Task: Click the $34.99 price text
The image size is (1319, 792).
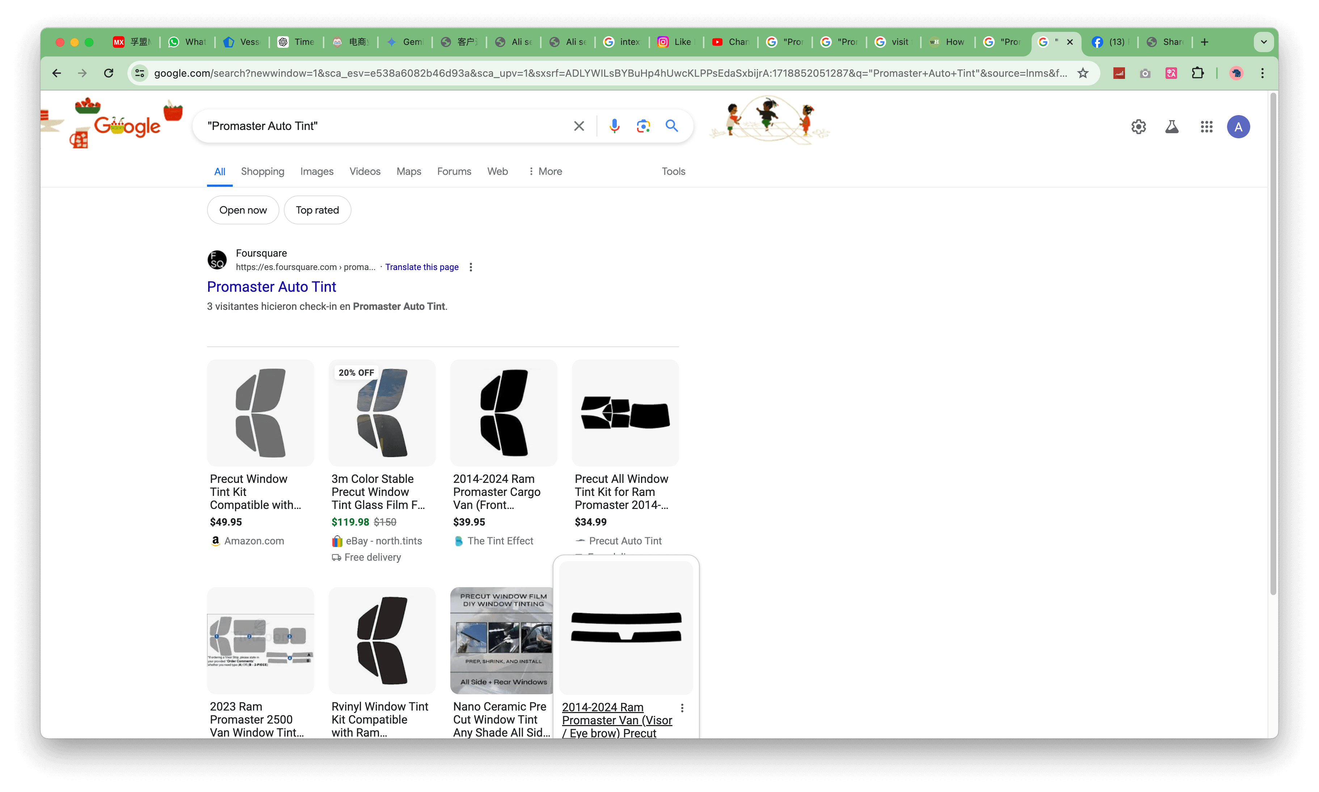Action: click(591, 522)
